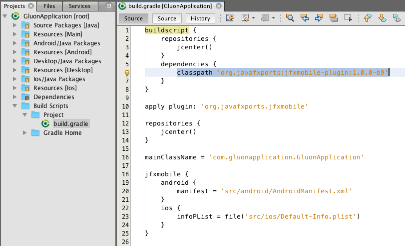Viewport: 405px width, 246px height.
Task: Click the lightbulb hint on line 6
Action: coord(127,73)
